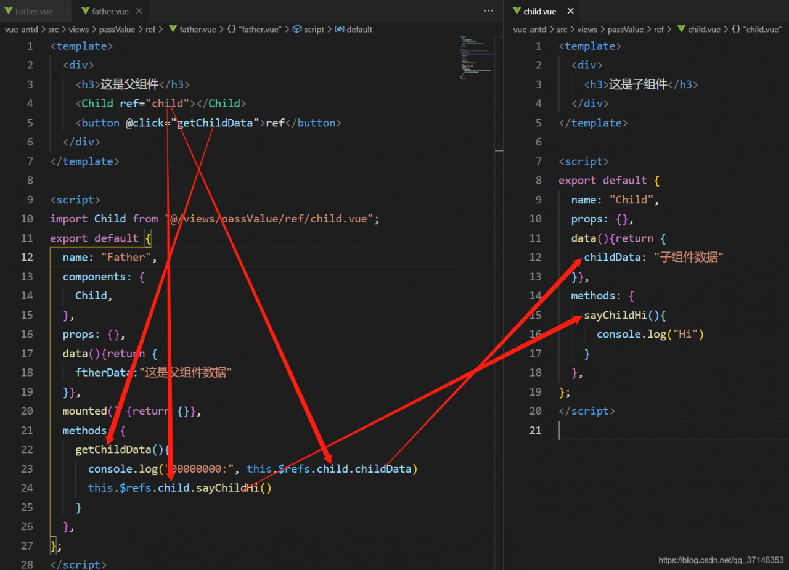Open the default breadcrumb segment

354,29
